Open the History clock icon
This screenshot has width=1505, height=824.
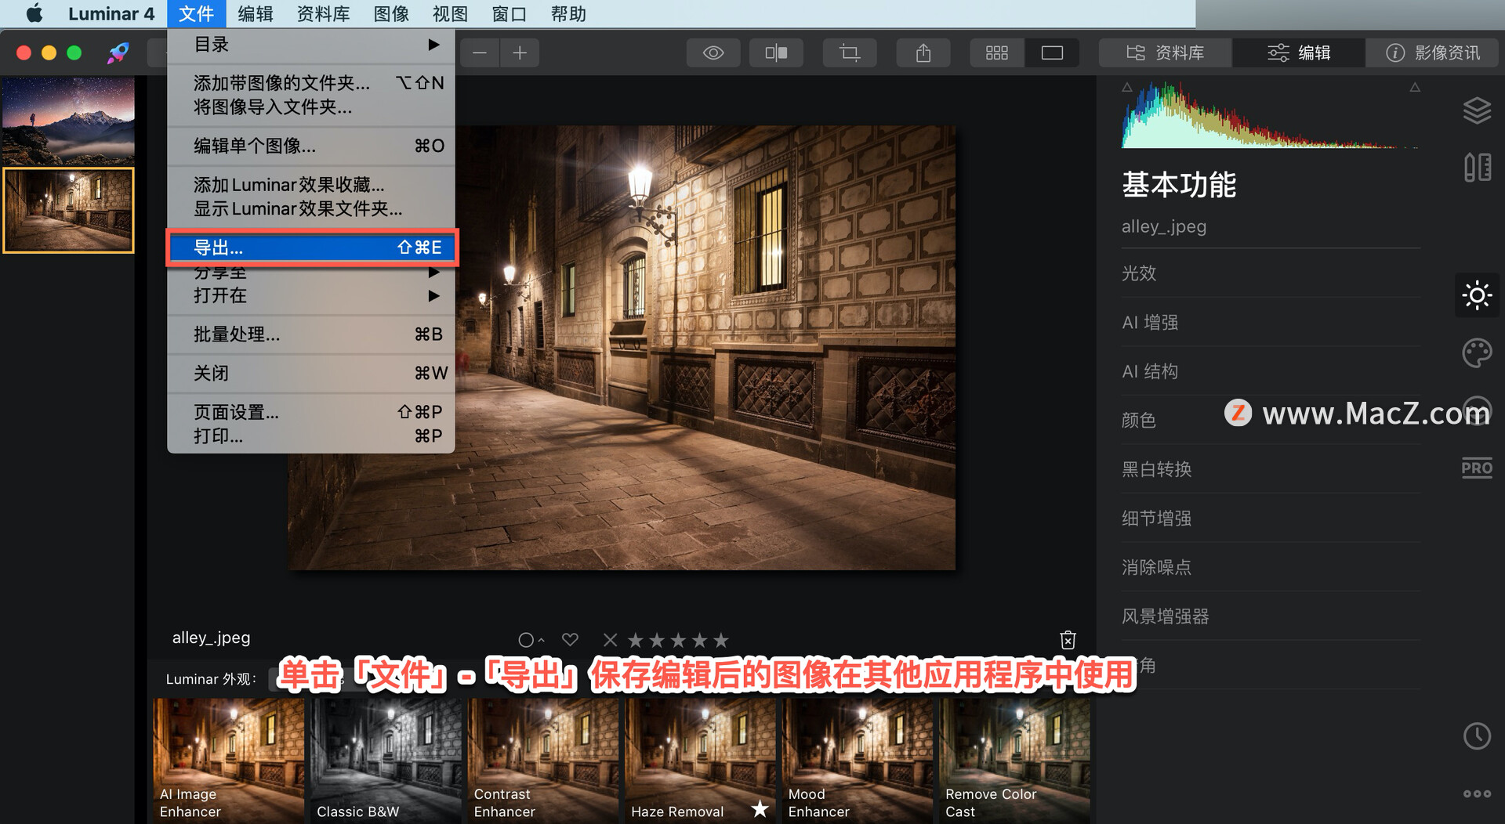pos(1477,736)
